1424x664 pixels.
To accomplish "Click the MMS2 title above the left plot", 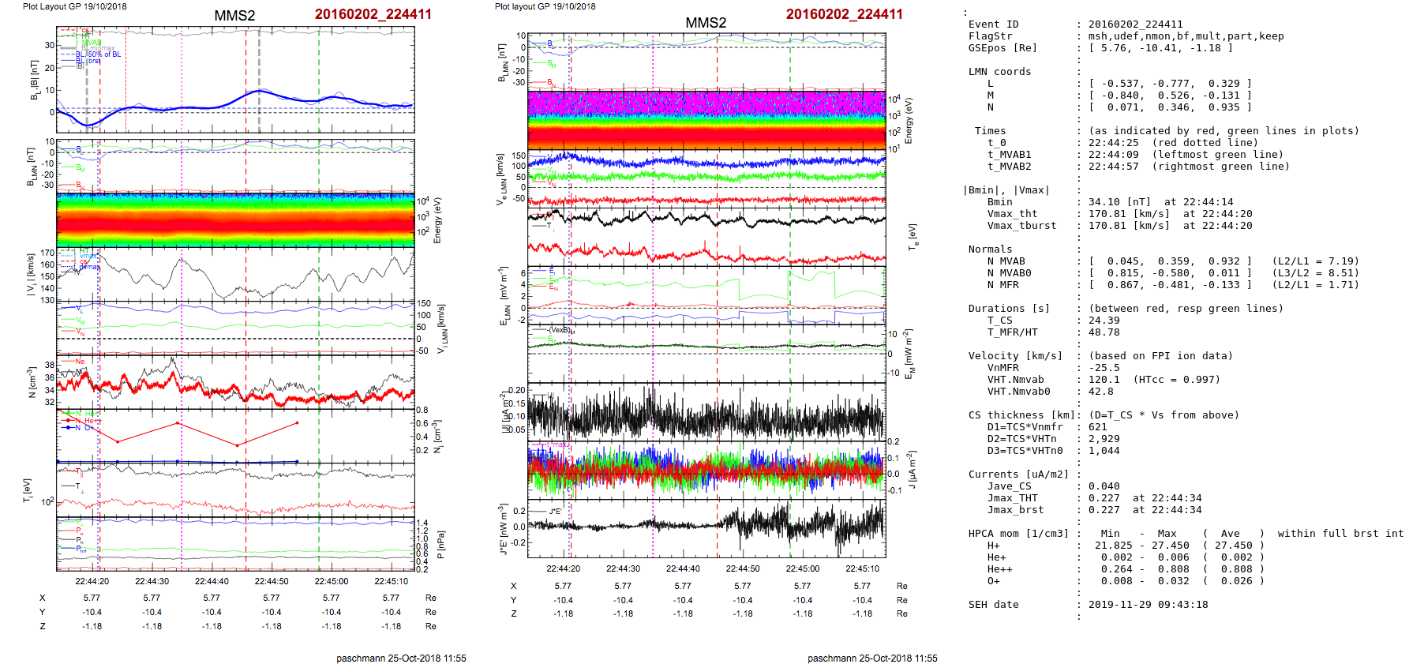I will (x=234, y=16).
